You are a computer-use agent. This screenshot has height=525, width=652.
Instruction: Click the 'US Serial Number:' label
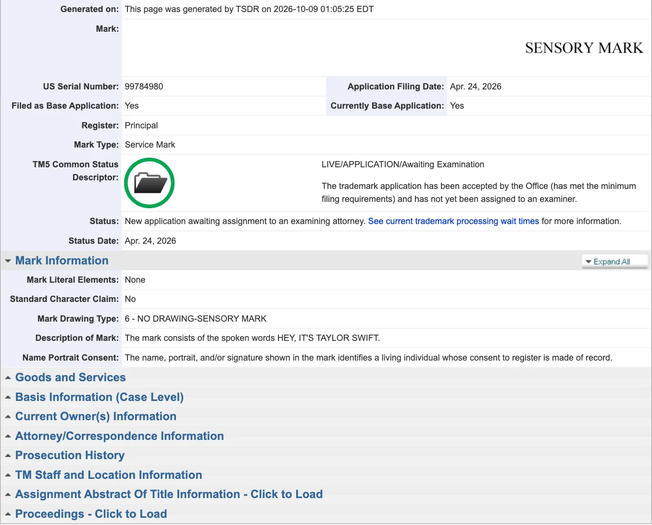81,87
